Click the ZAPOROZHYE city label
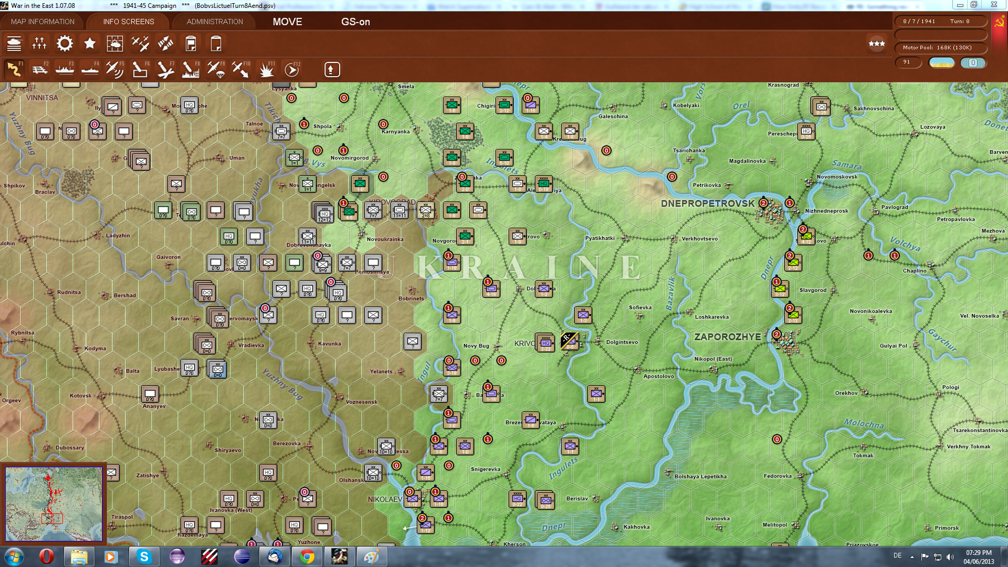 (x=727, y=337)
